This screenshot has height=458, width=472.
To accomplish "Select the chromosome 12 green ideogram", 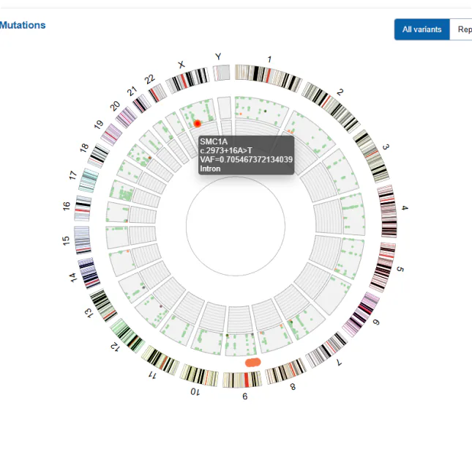I will coord(127,336).
